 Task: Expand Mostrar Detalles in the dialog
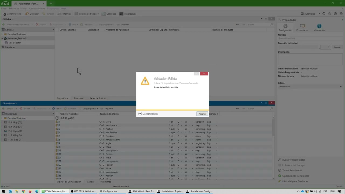148,114
